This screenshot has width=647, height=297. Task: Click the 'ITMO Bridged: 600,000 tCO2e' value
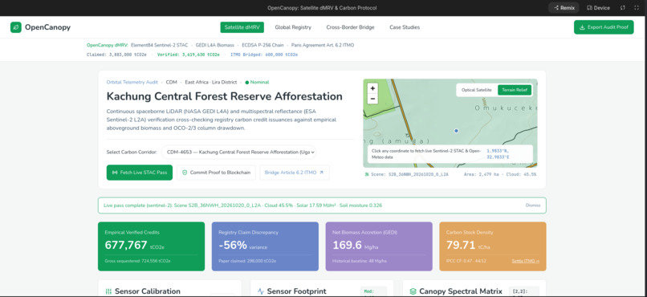(x=264, y=55)
